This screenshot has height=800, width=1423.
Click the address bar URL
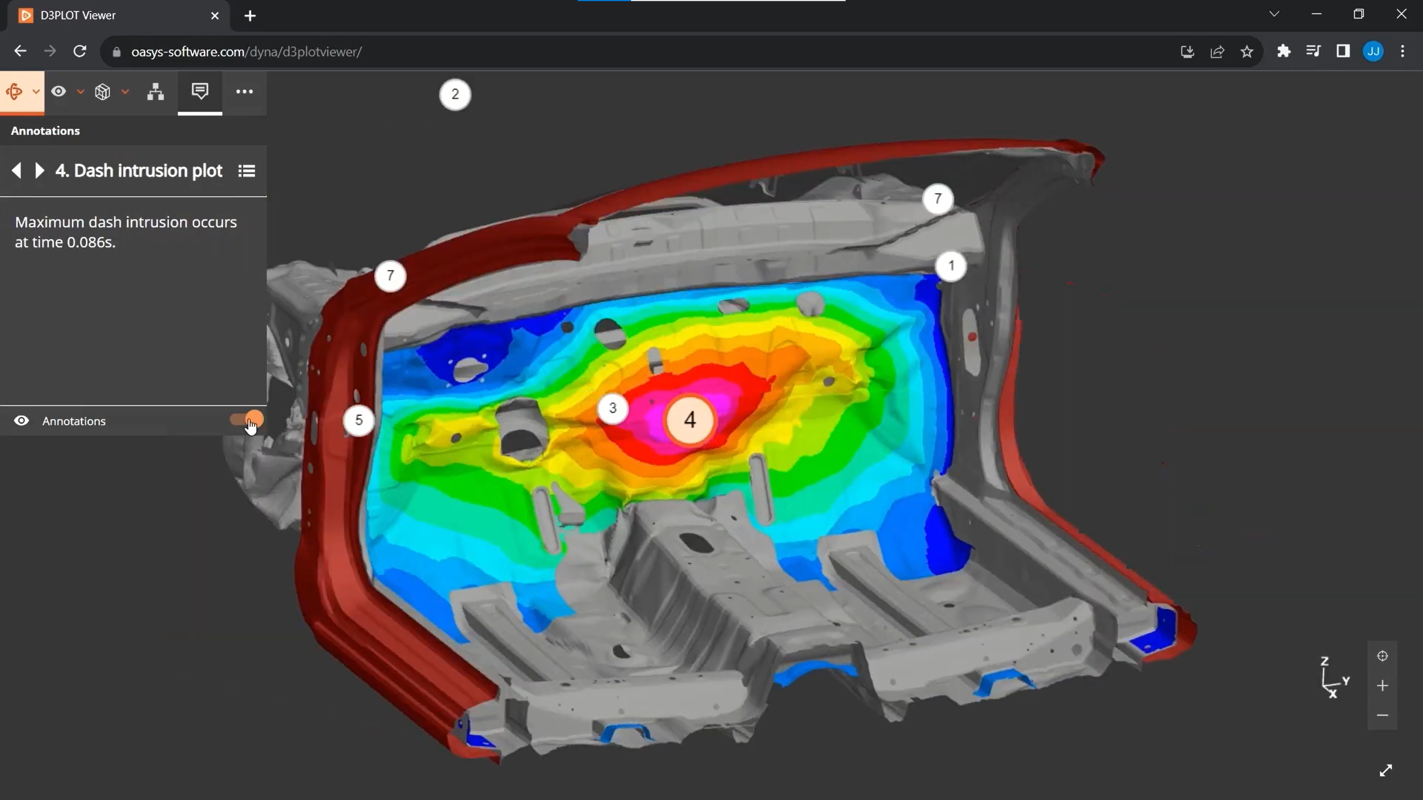point(246,52)
